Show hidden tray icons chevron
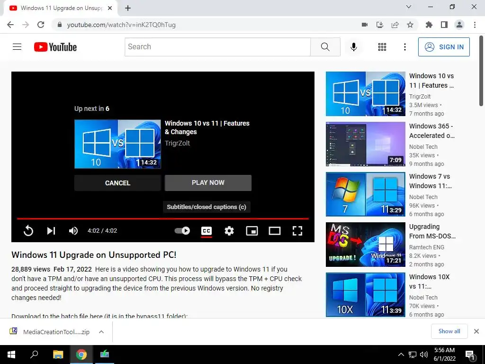 [x=401, y=355]
